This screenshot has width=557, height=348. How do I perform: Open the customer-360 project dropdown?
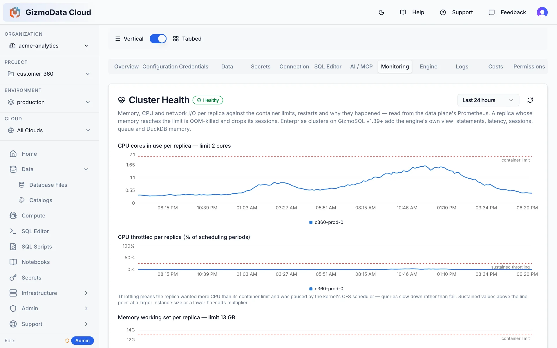pos(49,74)
